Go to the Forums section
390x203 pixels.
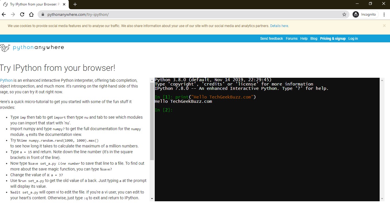(292, 38)
